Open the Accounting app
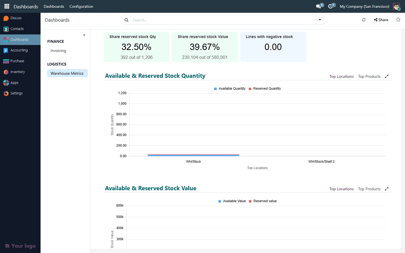The image size is (405, 253). tap(19, 50)
